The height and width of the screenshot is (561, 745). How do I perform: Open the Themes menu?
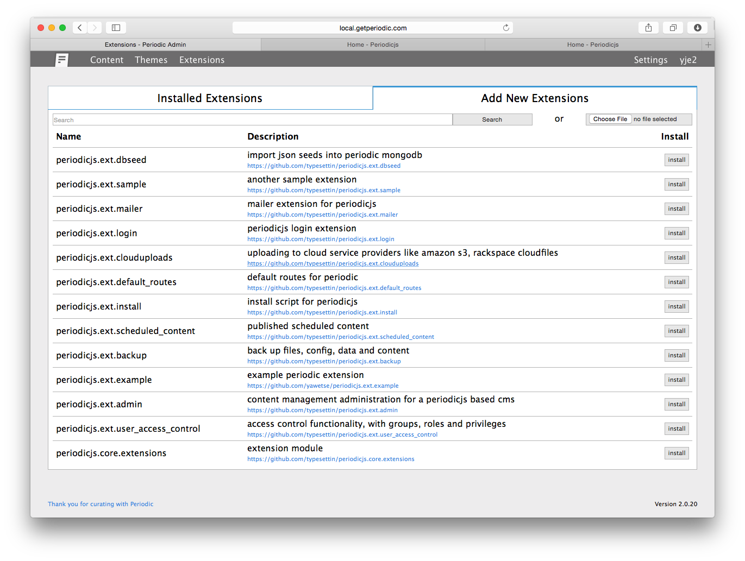[x=151, y=60]
